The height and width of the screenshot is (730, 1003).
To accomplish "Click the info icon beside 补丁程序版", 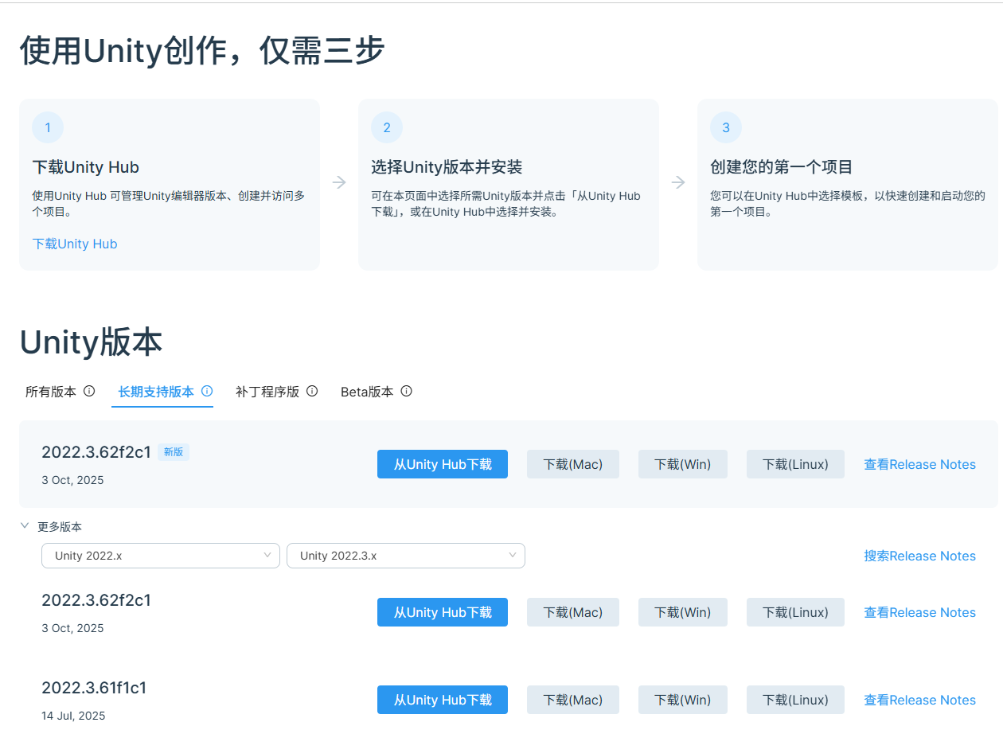I will [x=312, y=391].
